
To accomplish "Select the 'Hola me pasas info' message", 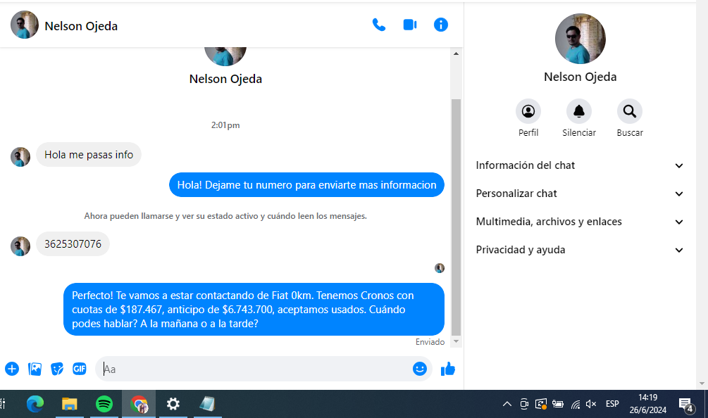I will (x=89, y=155).
